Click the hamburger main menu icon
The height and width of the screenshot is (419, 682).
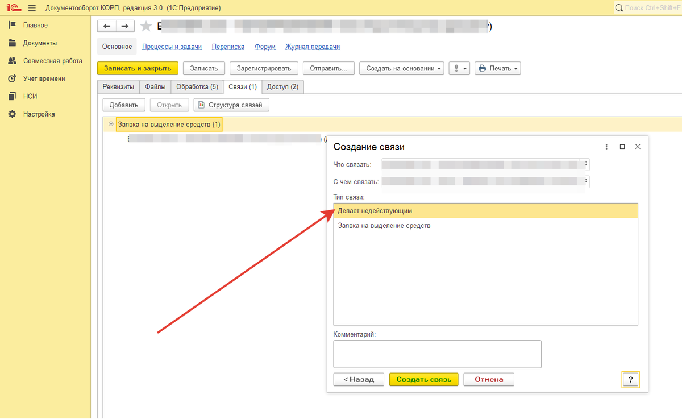31,8
